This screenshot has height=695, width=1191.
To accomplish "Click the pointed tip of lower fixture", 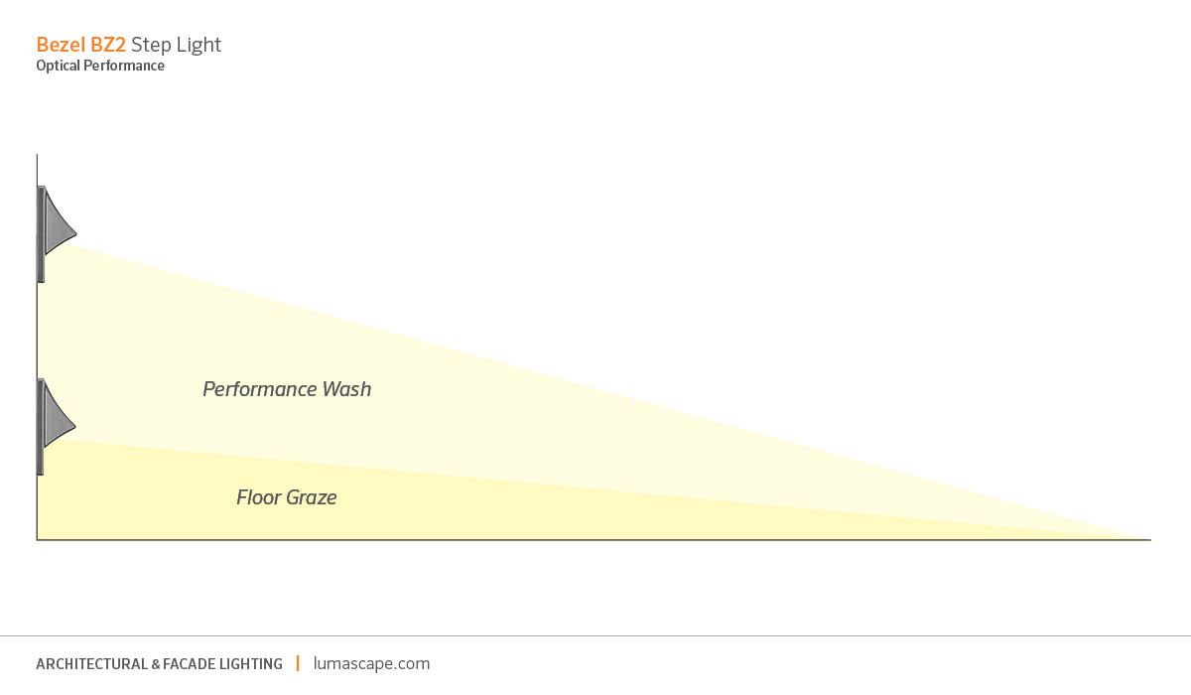I will click(x=73, y=427).
